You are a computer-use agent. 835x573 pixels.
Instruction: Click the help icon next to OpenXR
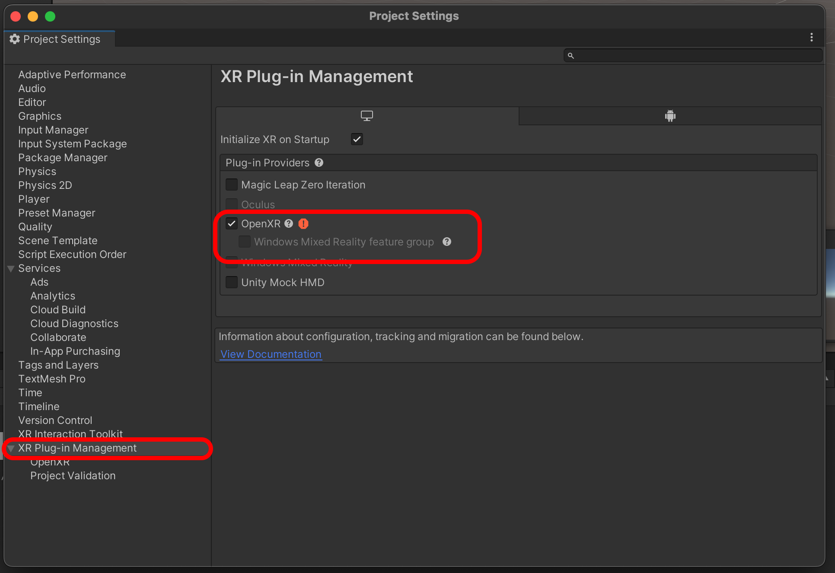(289, 224)
